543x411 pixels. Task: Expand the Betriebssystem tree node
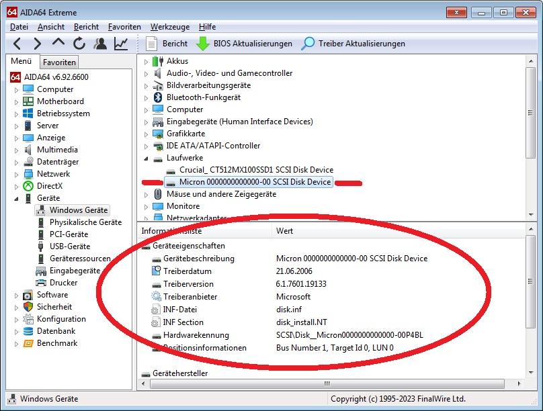click(16, 114)
